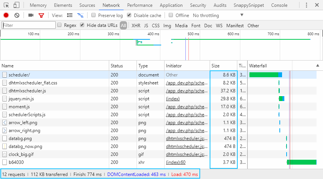Viewport: 323px width, 179px height.
Task: Filter requests by CSS
Action: point(156,25)
